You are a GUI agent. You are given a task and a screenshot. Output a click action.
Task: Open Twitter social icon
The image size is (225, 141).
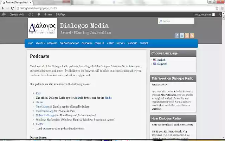click(182, 36)
